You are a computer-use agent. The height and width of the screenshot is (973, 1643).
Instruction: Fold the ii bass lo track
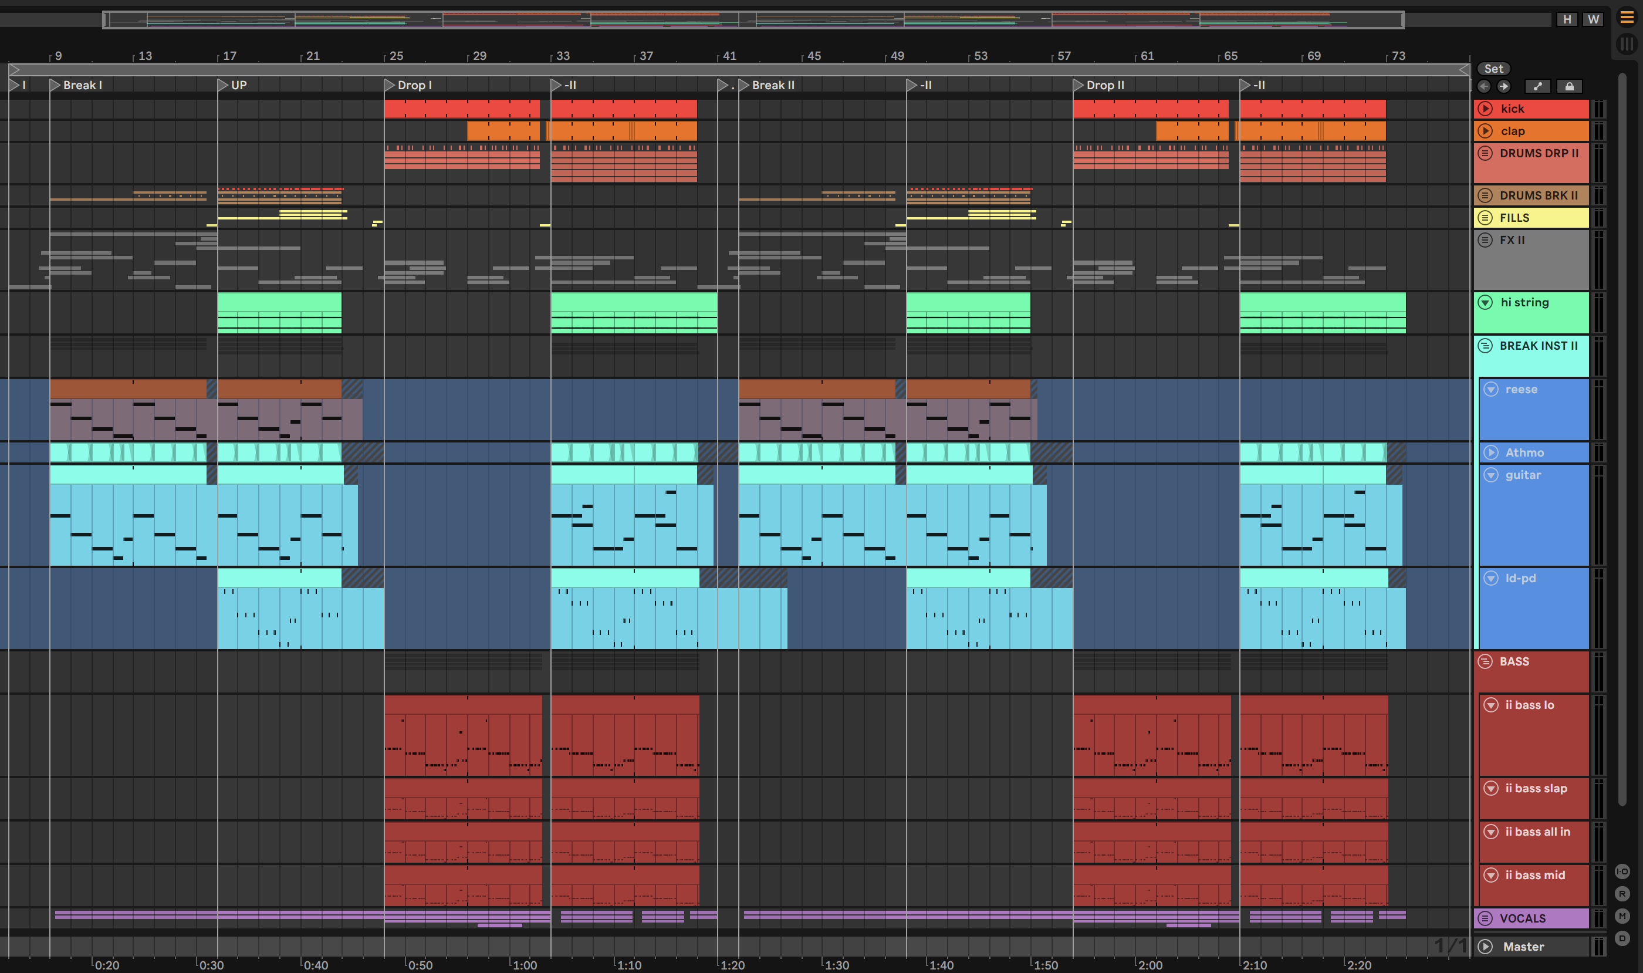click(x=1491, y=705)
